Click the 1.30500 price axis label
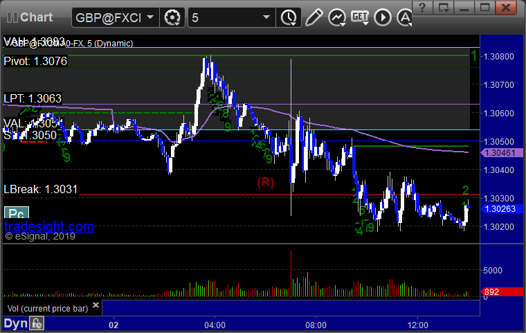 (499, 141)
